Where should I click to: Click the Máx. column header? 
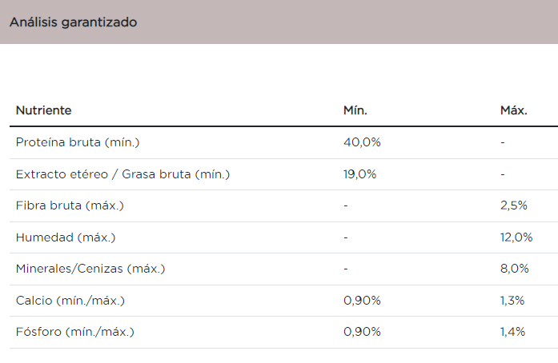pyautogui.click(x=514, y=110)
